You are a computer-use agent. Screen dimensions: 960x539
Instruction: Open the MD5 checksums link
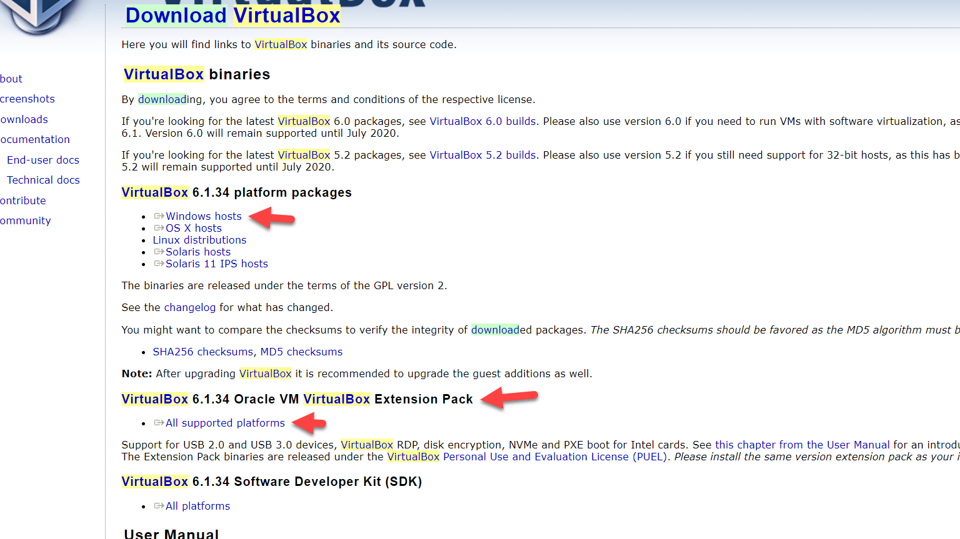[x=301, y=352]
